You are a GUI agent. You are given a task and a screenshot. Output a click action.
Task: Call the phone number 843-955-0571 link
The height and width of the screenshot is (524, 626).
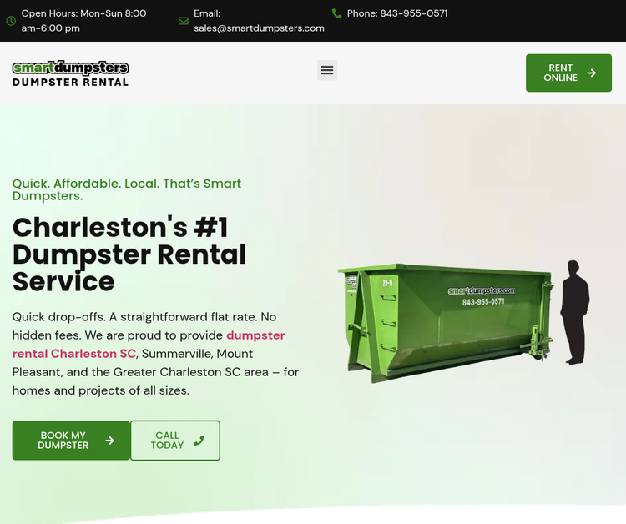pyautogui.click(x=397, y=13)
